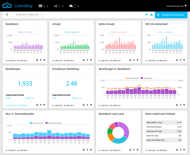Open dashboard settings blue gear icon
The height and width of the screenshot is (155, 190).
pos(151,15)
